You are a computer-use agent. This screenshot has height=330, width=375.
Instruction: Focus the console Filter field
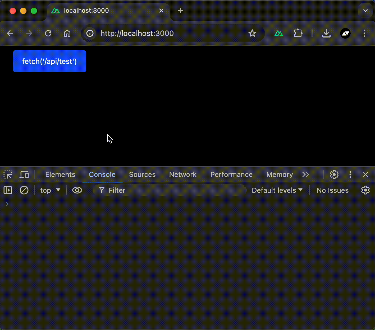pos(170,190)
